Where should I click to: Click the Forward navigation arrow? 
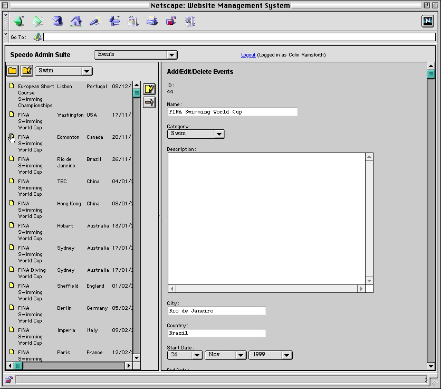pyautogui.click(x=38, y=21)
